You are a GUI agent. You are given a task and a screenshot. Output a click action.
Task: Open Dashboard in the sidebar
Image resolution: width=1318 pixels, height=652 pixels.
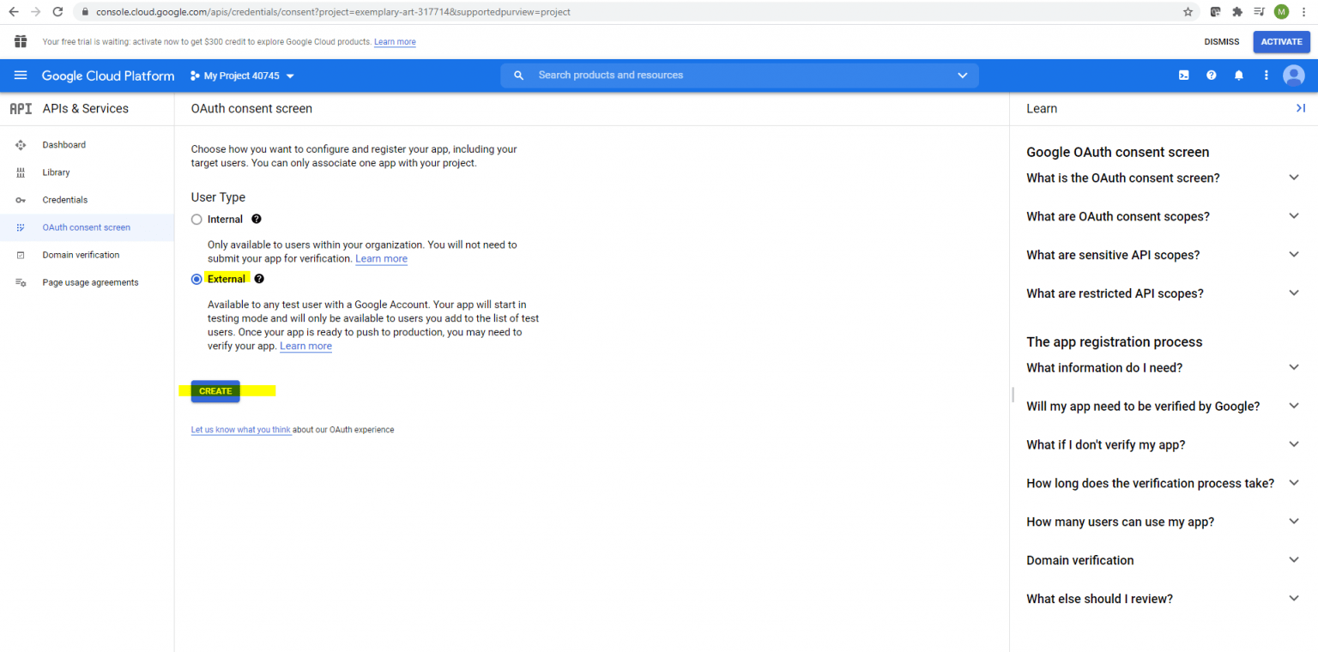(87, 145)
